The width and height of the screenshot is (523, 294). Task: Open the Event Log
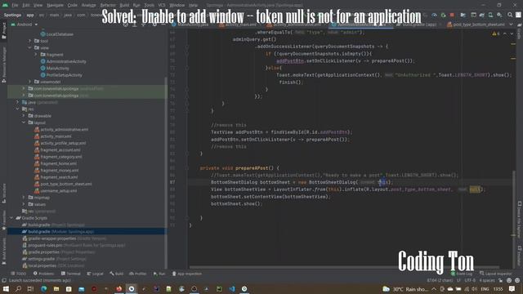(x=461, y=274)
